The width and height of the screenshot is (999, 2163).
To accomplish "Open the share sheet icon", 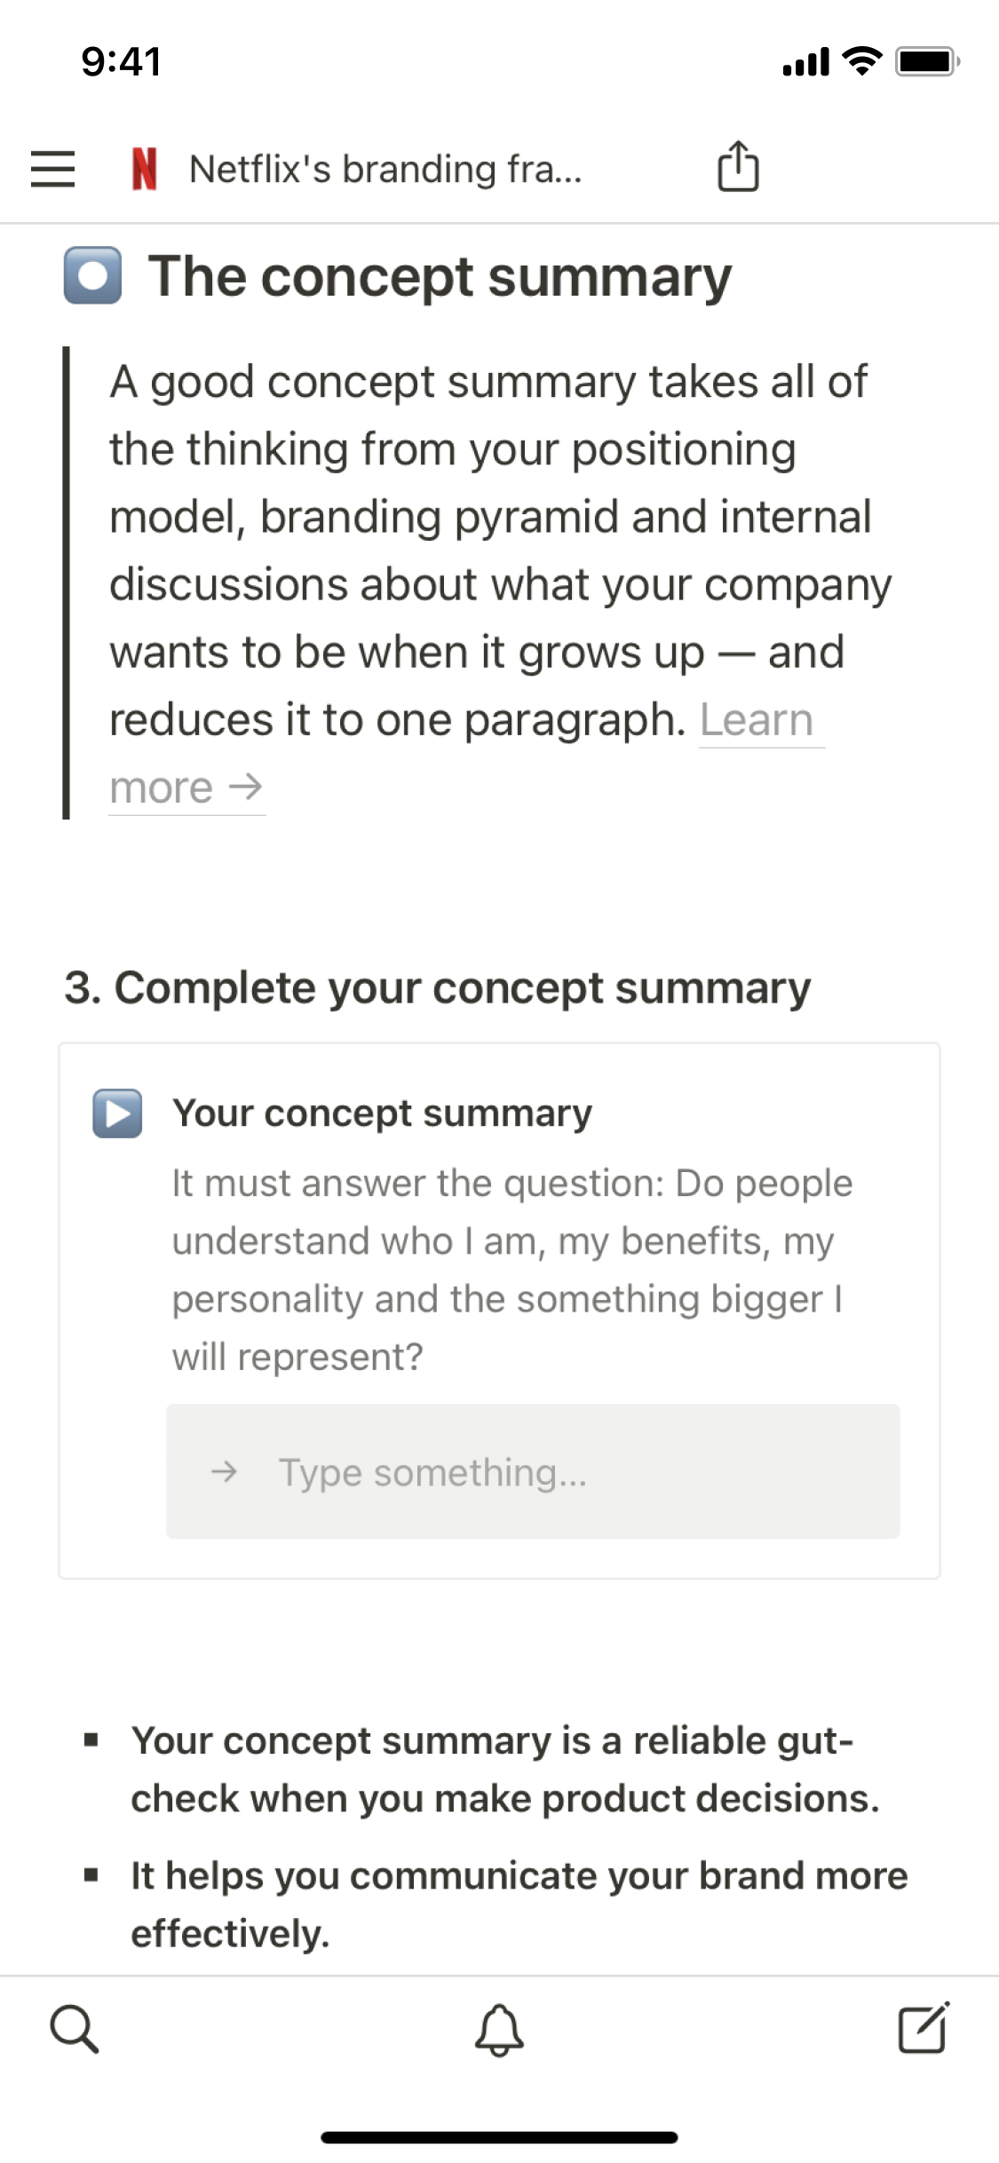I will (x=738, y=166).
